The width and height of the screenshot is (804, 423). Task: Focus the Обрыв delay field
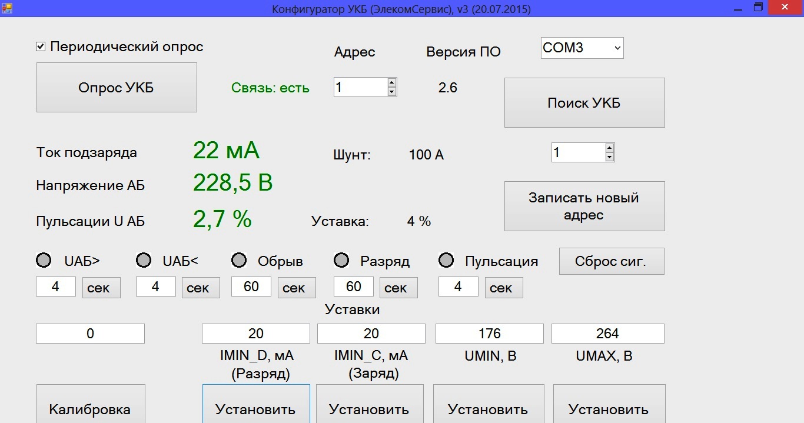tap(251, 287)
